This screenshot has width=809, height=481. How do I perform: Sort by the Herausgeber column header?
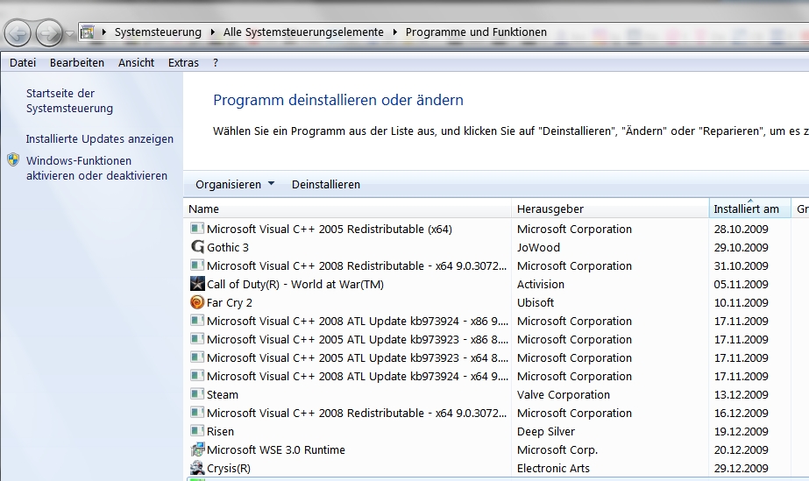[610, 209]
